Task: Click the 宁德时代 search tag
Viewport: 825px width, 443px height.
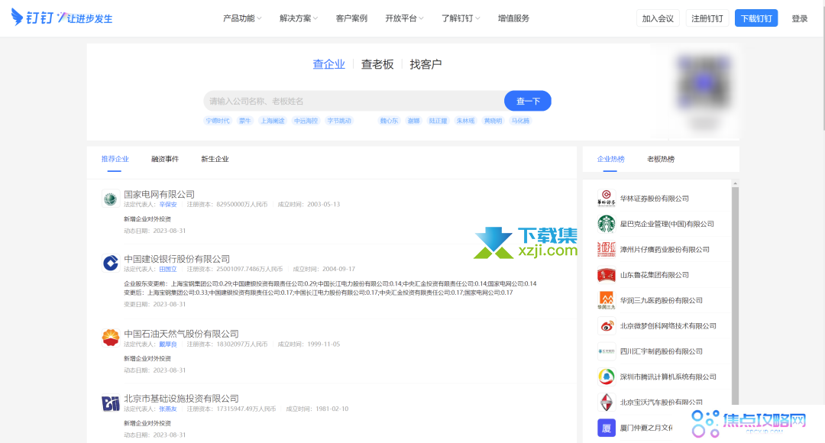Action: click(217, 121)
